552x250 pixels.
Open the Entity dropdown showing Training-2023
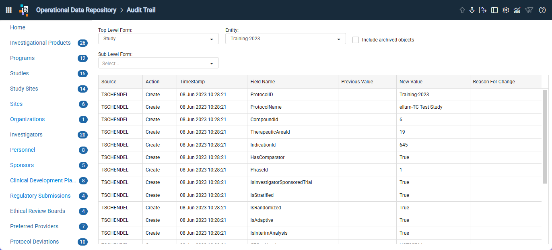point(286,39)
